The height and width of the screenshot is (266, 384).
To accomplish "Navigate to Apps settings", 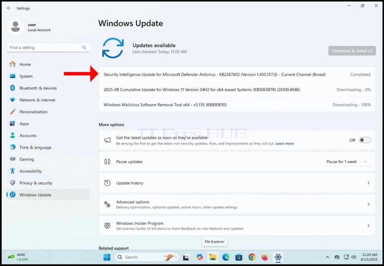I will pyautogui.click(x=48, y=124).
